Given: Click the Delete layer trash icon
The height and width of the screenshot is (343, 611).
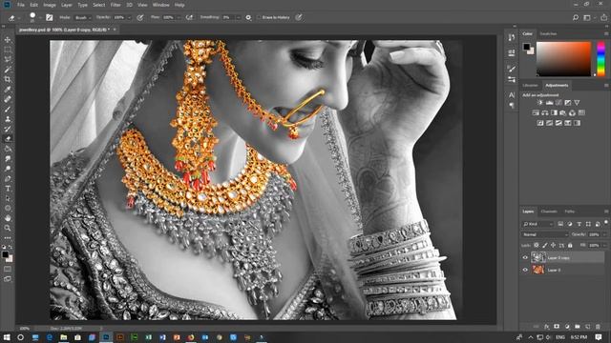Looking at the screenshot, I should (598, 327).
